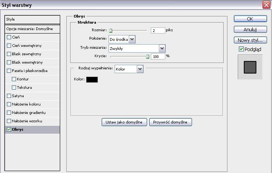The image size is (272, 173).
Task: Select the Satyna label in list
Action: tap(18, 96)
